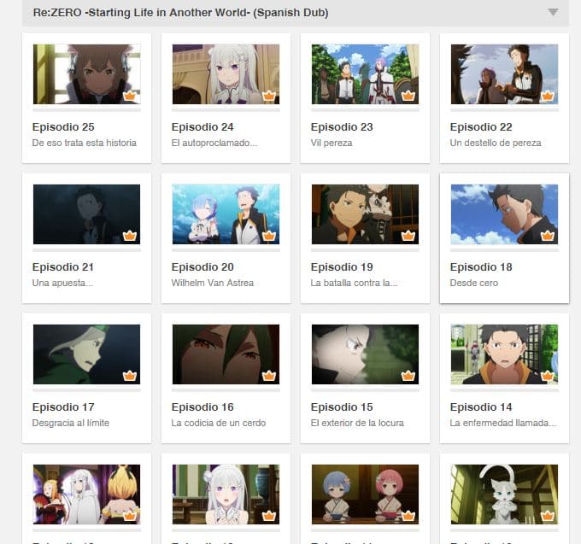
Task: Click the crown icon on Episodio 16
Action: pyautogui.click(x=269, y=376)
